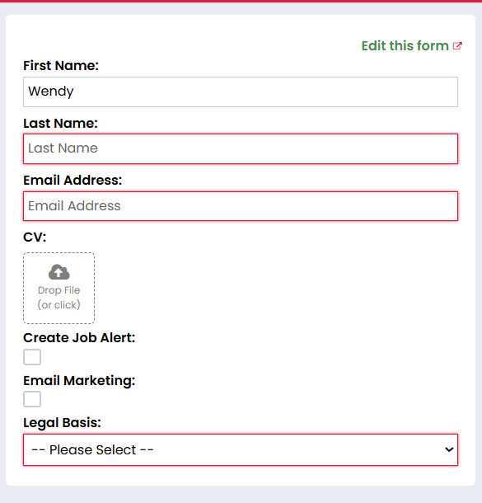
Task: Open the Legal Basis Please Select dropdown
Action: point(241,449)
